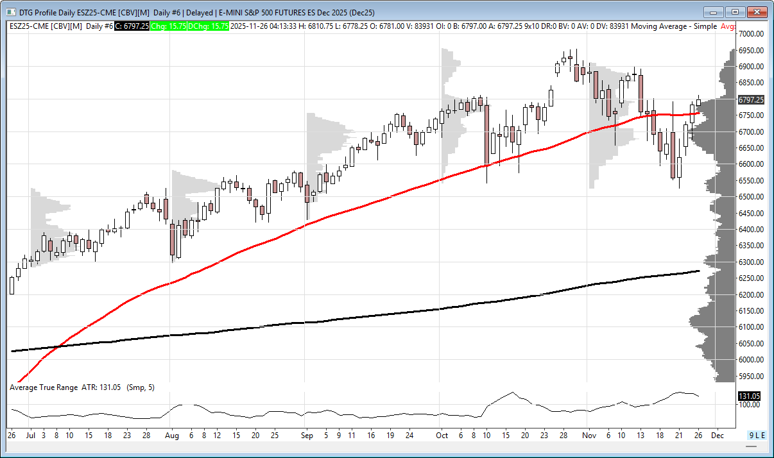Click the '9 L E' status indicator
The image size is (774, 458).
coord(757,435)
